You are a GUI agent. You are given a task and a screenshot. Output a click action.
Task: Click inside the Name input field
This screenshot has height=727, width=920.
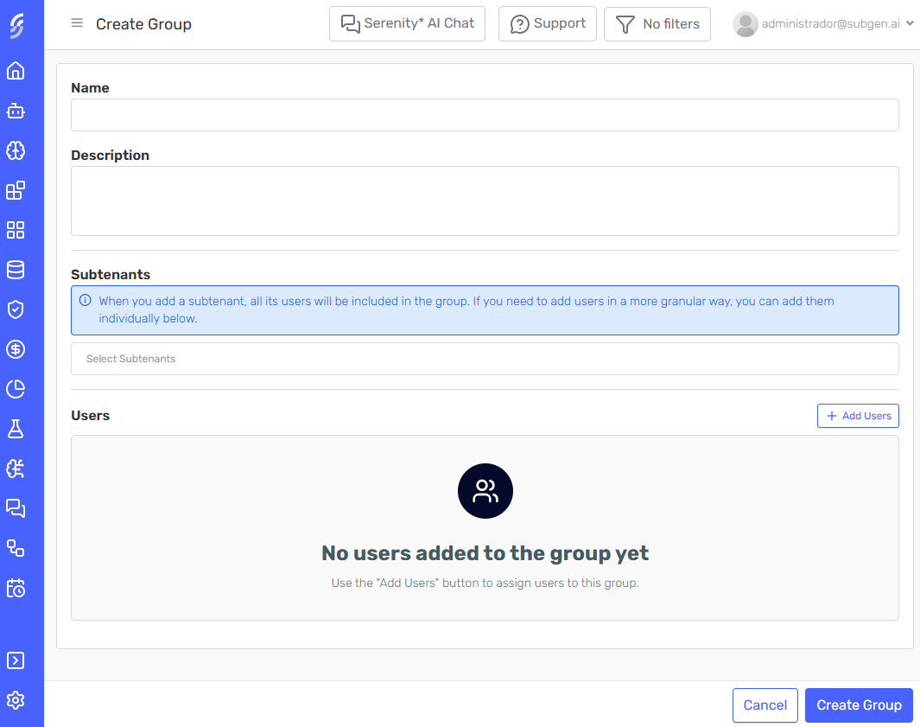485,114
